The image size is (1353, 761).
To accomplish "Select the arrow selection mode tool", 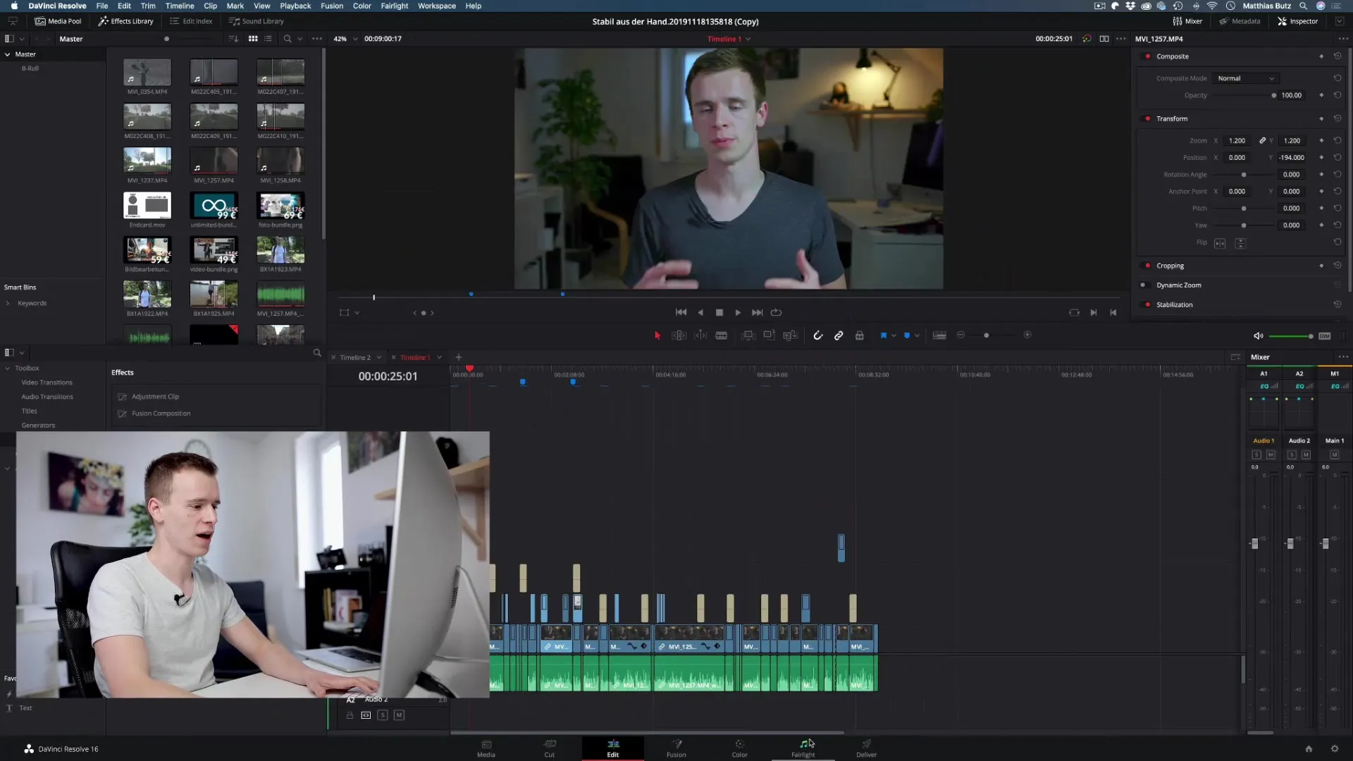I will point(657,335).
